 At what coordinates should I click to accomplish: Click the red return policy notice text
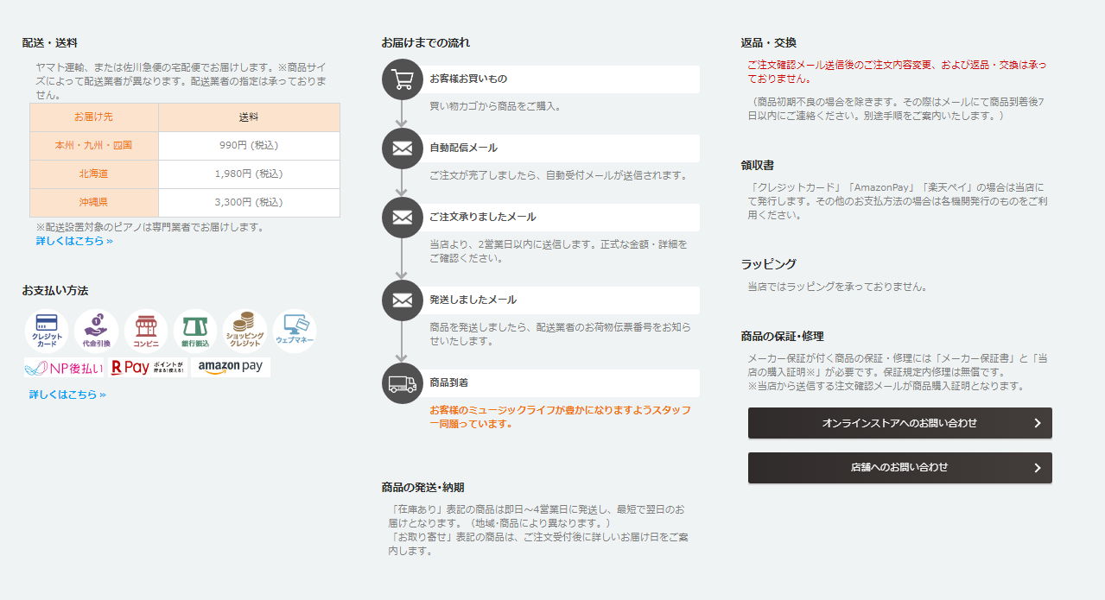pos(897,71)
